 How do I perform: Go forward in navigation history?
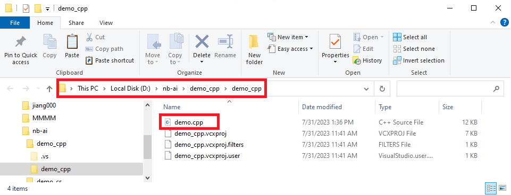tap(26, 88)
